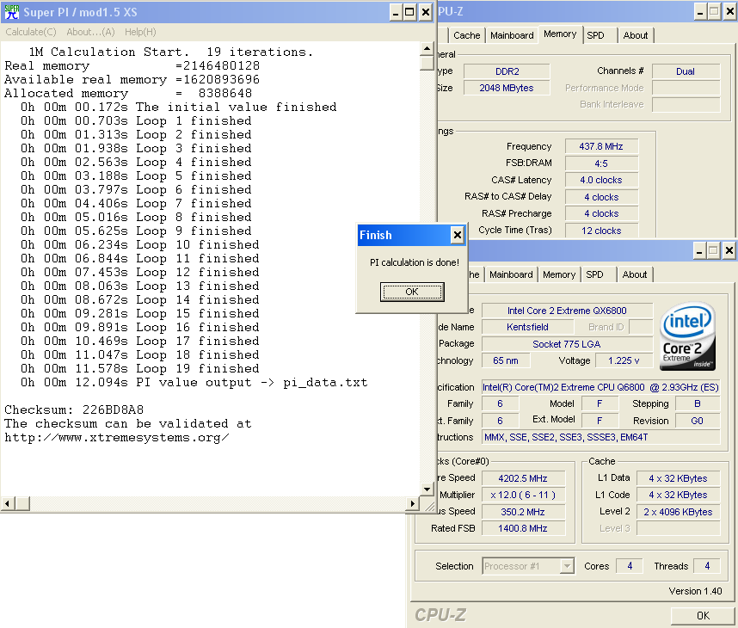Click the 1400.8 MHz rated FSB value
This screenshot has width=738, height=628.
pos(523,528)
